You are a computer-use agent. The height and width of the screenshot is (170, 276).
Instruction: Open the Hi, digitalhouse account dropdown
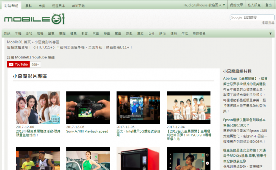204,5
